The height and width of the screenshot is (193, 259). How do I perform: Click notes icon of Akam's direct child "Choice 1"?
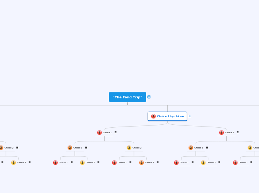115,133
